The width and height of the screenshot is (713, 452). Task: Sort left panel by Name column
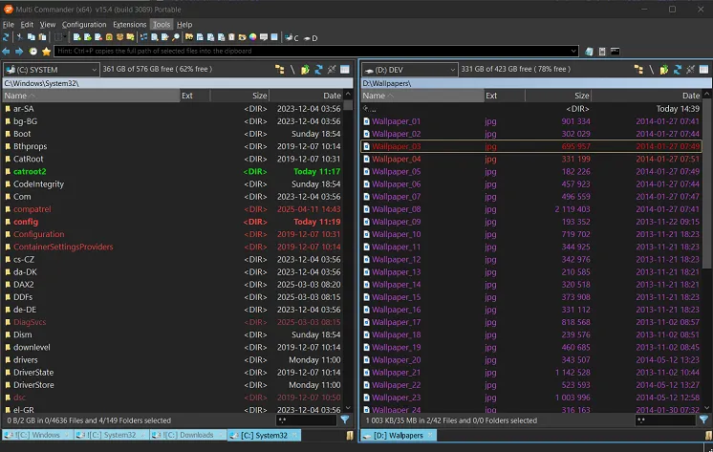pyautogui.click(x=91, y=96)
